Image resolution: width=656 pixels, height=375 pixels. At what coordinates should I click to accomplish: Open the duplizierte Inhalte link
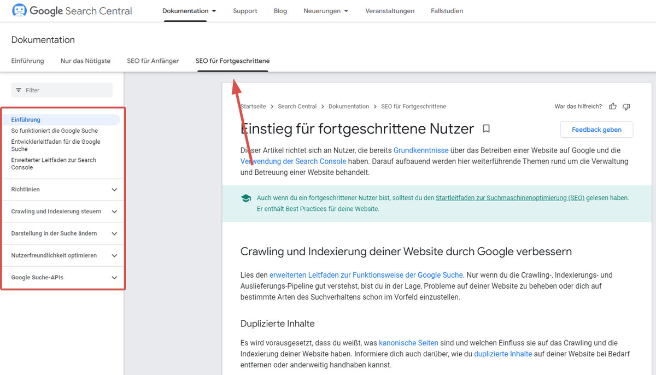coord(503,354)
